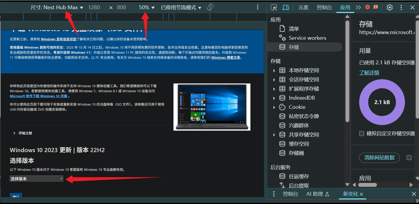Open the DevTools three-dot customize menu

click(x=401, y=7)
